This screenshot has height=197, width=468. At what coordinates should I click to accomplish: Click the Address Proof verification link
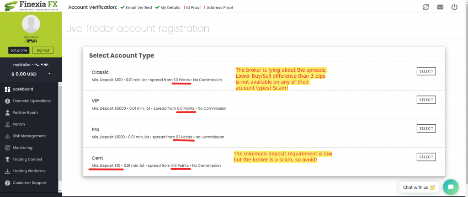pyautogui.click(x=218, y=7)
